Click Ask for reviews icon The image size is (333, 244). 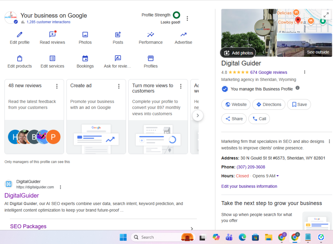[x=118, y=58]
